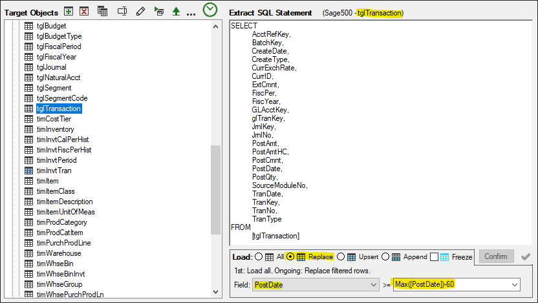Click the green play with windows icon
The width and height of the screenshot is (538, 303).
pos(158,12)
